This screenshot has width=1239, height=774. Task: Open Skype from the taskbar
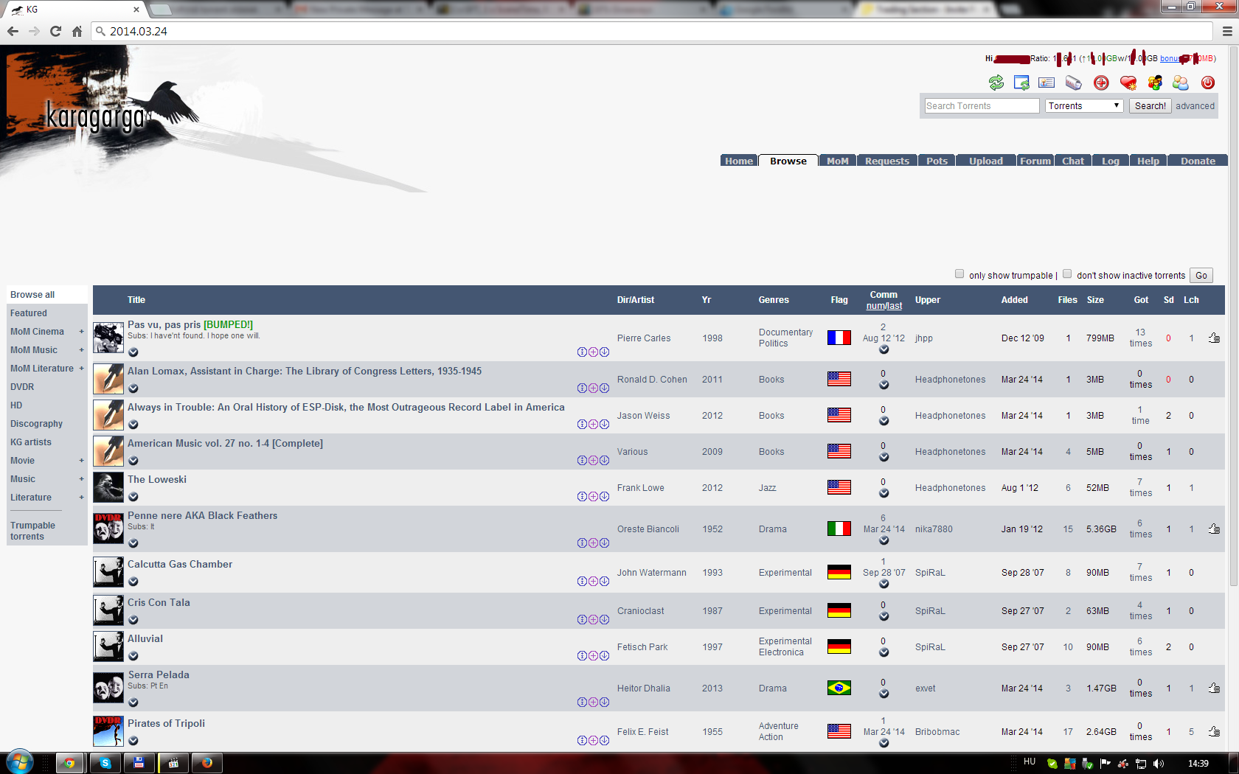click(x=105, y=763)
